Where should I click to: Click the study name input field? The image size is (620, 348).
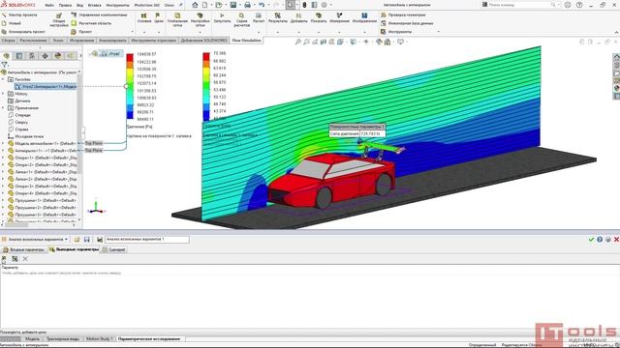click(147, 239)
